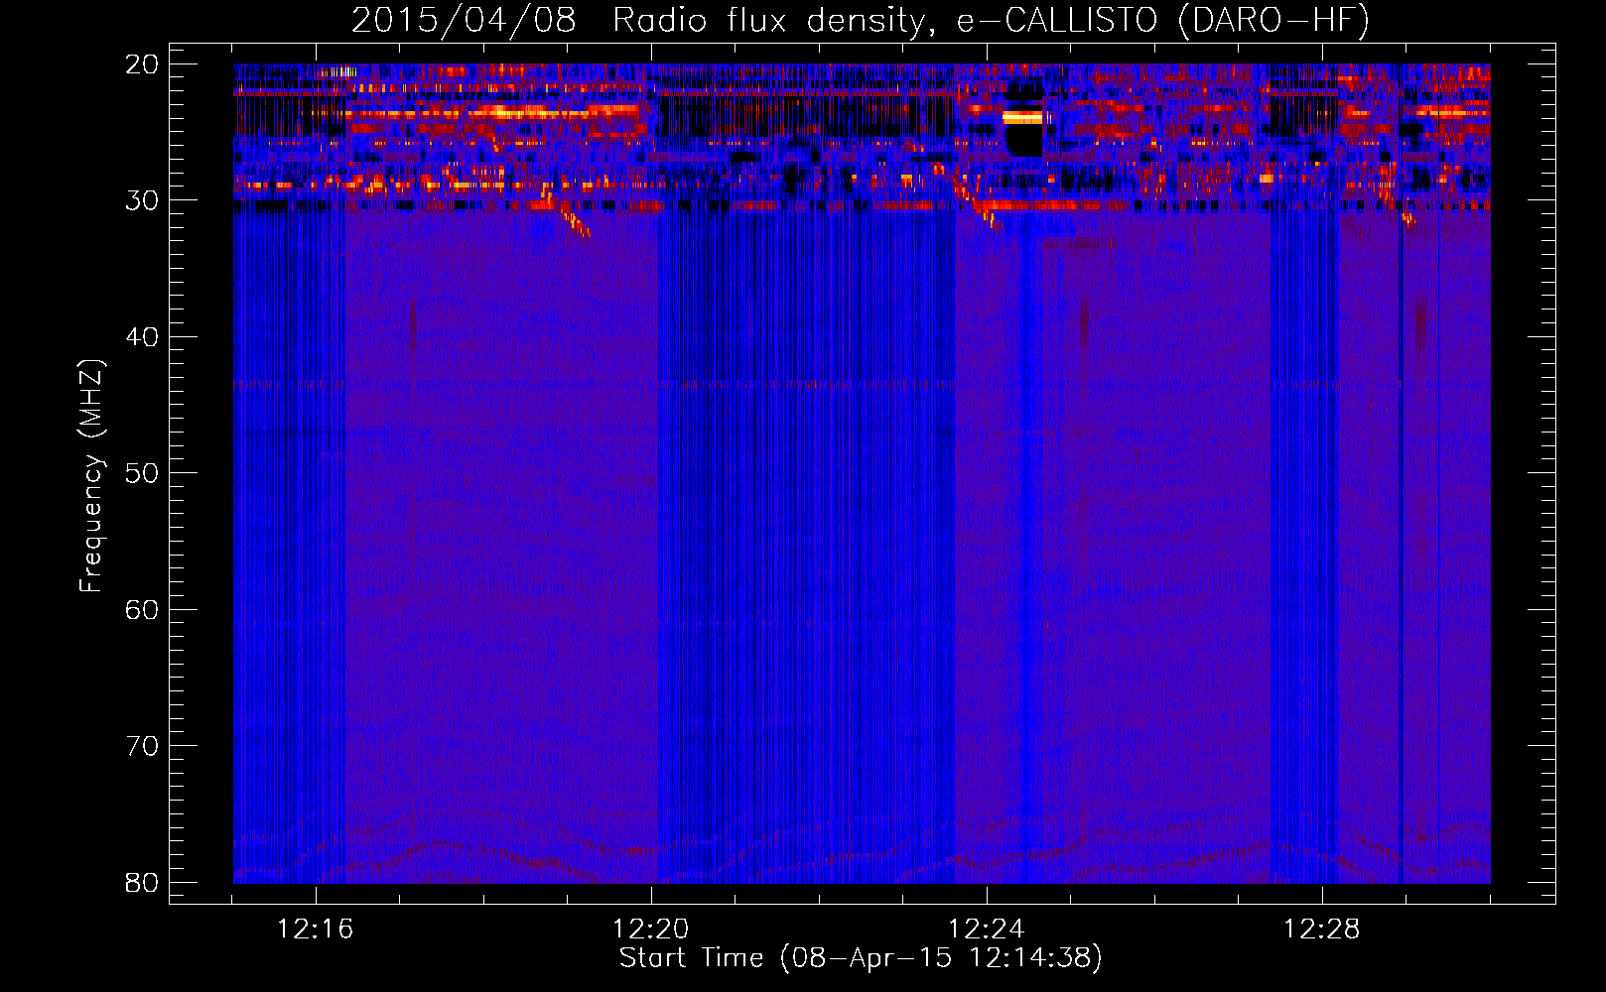Image resolution: width=1606 pixels, height=992 pixels.
Task: Click the 12:20 time tick label
Action: (x=651, y=930)
